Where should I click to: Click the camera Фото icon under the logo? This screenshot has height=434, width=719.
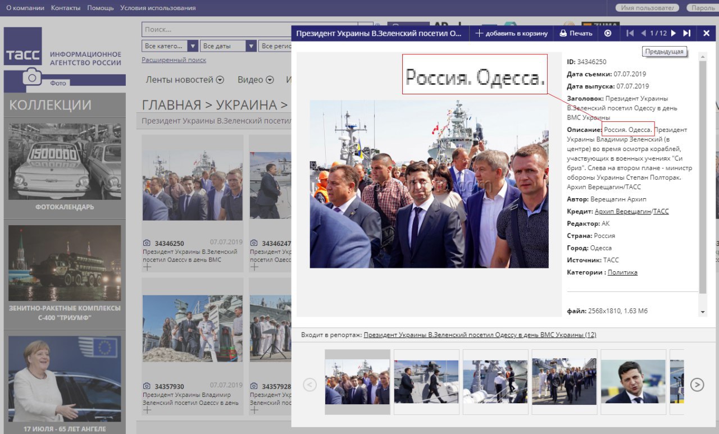[33, 76]
